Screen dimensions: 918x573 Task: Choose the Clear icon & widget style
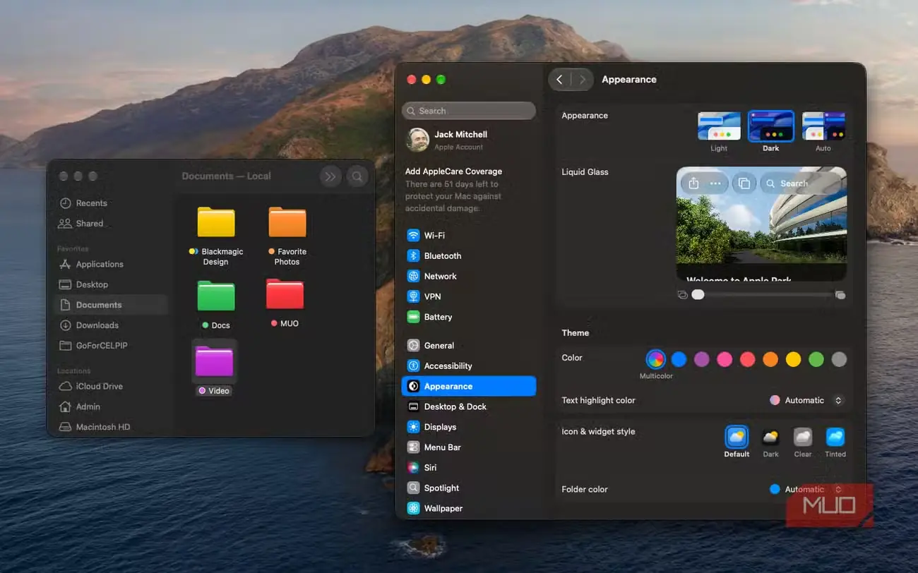coord(803,438)
